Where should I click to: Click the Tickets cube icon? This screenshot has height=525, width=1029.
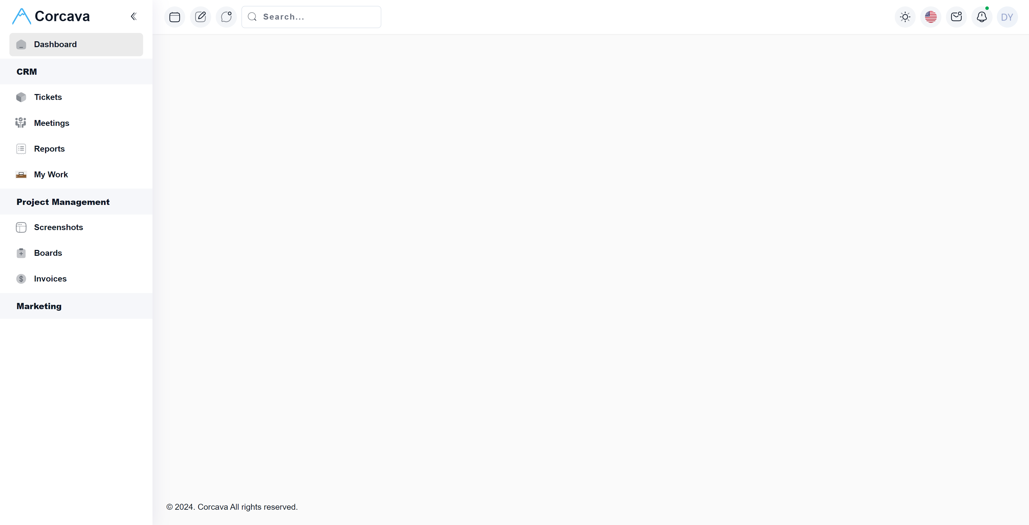pos(21,97)
